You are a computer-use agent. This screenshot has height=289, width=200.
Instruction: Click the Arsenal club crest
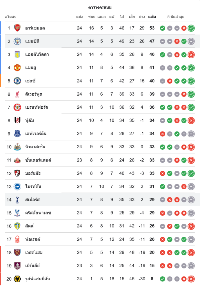pos(17,28)
